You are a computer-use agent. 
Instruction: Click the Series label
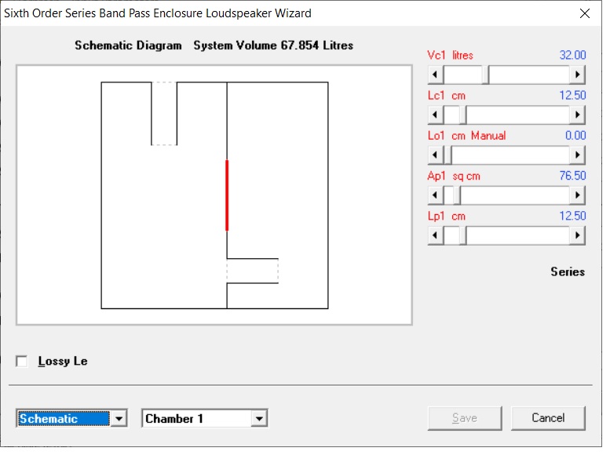click(x=568, y=272)
